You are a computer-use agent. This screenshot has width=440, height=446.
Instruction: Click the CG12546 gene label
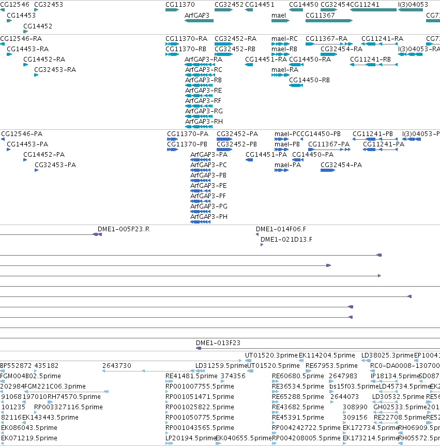pos(14,5)
